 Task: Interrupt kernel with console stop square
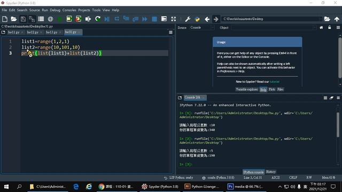click(x=325, y=98)
